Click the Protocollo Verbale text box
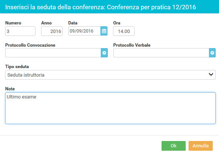This screenshot has height=154, width=219. (x=161, y=53)
